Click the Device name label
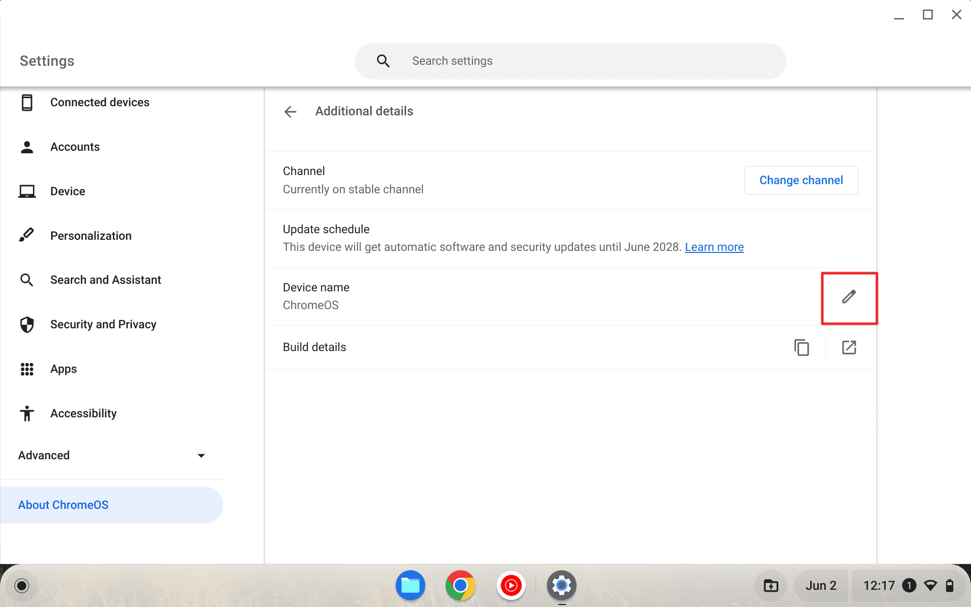Screen dimensions: 971x607 pos(316,287)
